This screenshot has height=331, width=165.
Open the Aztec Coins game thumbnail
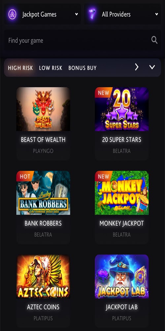pyautogui.click(x=43, y=276)
